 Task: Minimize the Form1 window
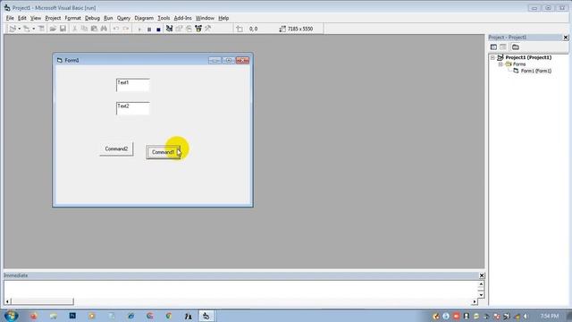[x=214, y=60]
